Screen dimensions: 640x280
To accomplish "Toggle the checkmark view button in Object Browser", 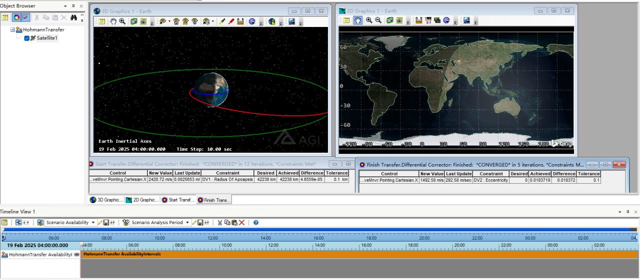I will [x=25, y=17].
